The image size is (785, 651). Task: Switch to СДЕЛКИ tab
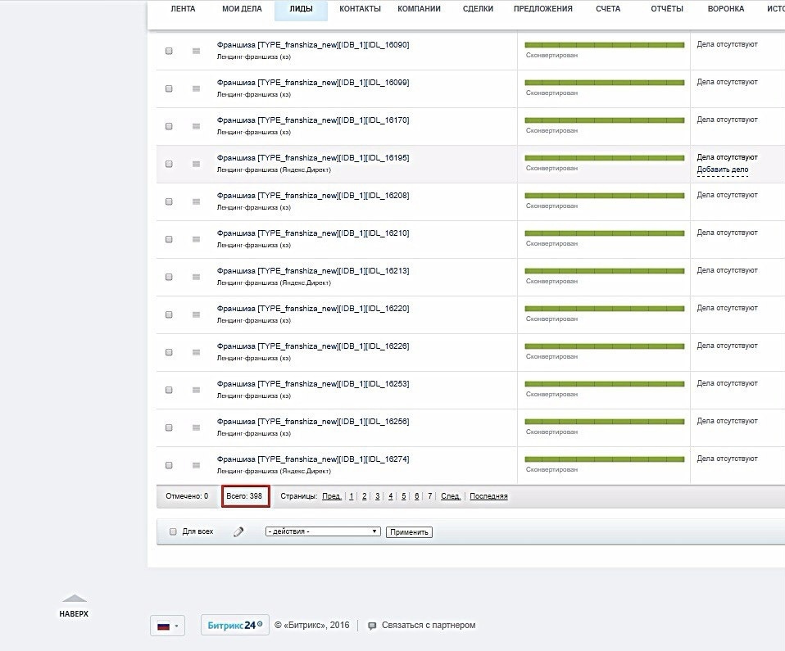pyautogui.click(x=478, y=8)
